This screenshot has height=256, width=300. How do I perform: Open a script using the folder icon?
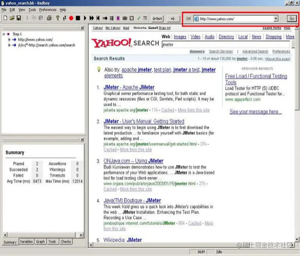[12, 18]
